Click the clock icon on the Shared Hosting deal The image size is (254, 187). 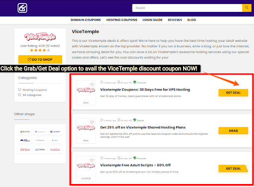(x=102, y=120)
